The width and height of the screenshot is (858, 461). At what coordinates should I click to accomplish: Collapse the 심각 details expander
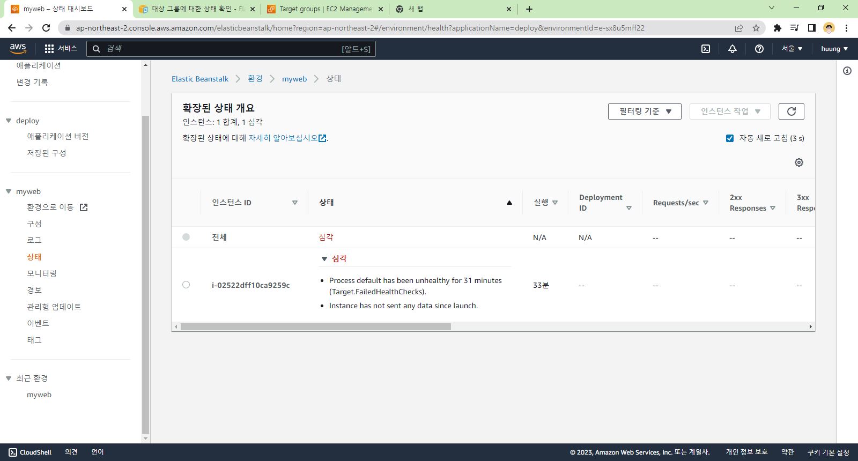[x=324, y=259]
